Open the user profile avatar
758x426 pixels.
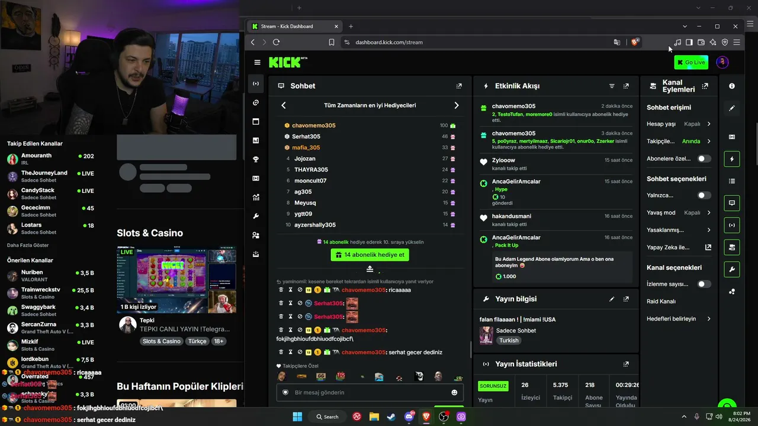point(722,62)
